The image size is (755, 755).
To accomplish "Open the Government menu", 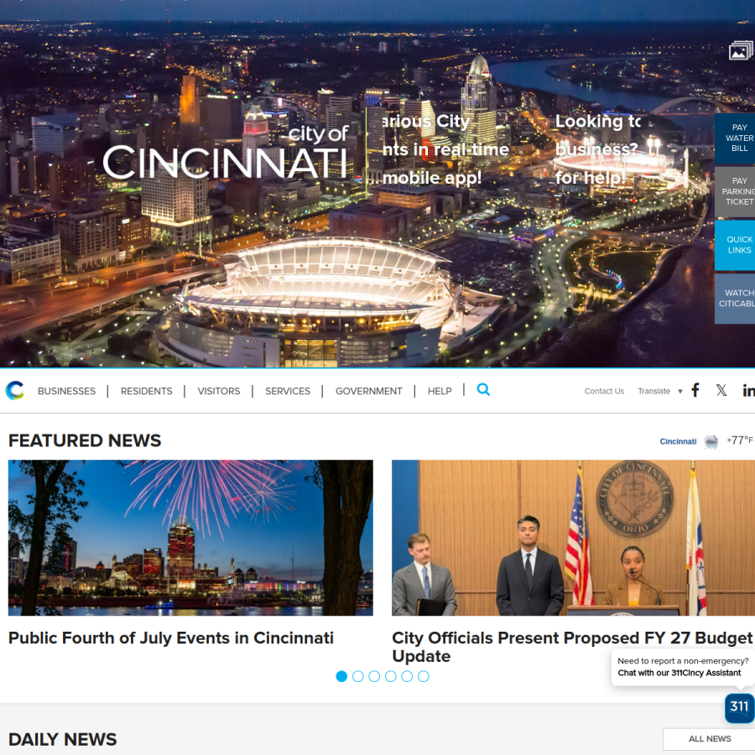I will pos(369,391).
